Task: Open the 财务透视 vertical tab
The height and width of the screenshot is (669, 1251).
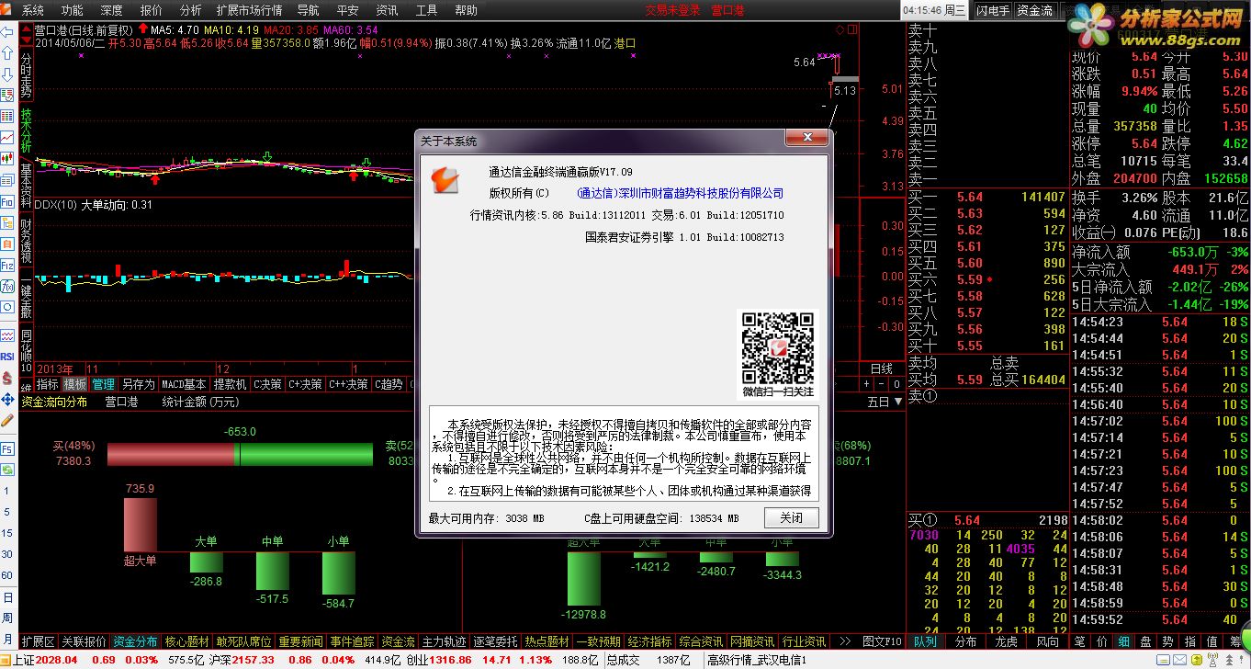Action: coord(26,242)
